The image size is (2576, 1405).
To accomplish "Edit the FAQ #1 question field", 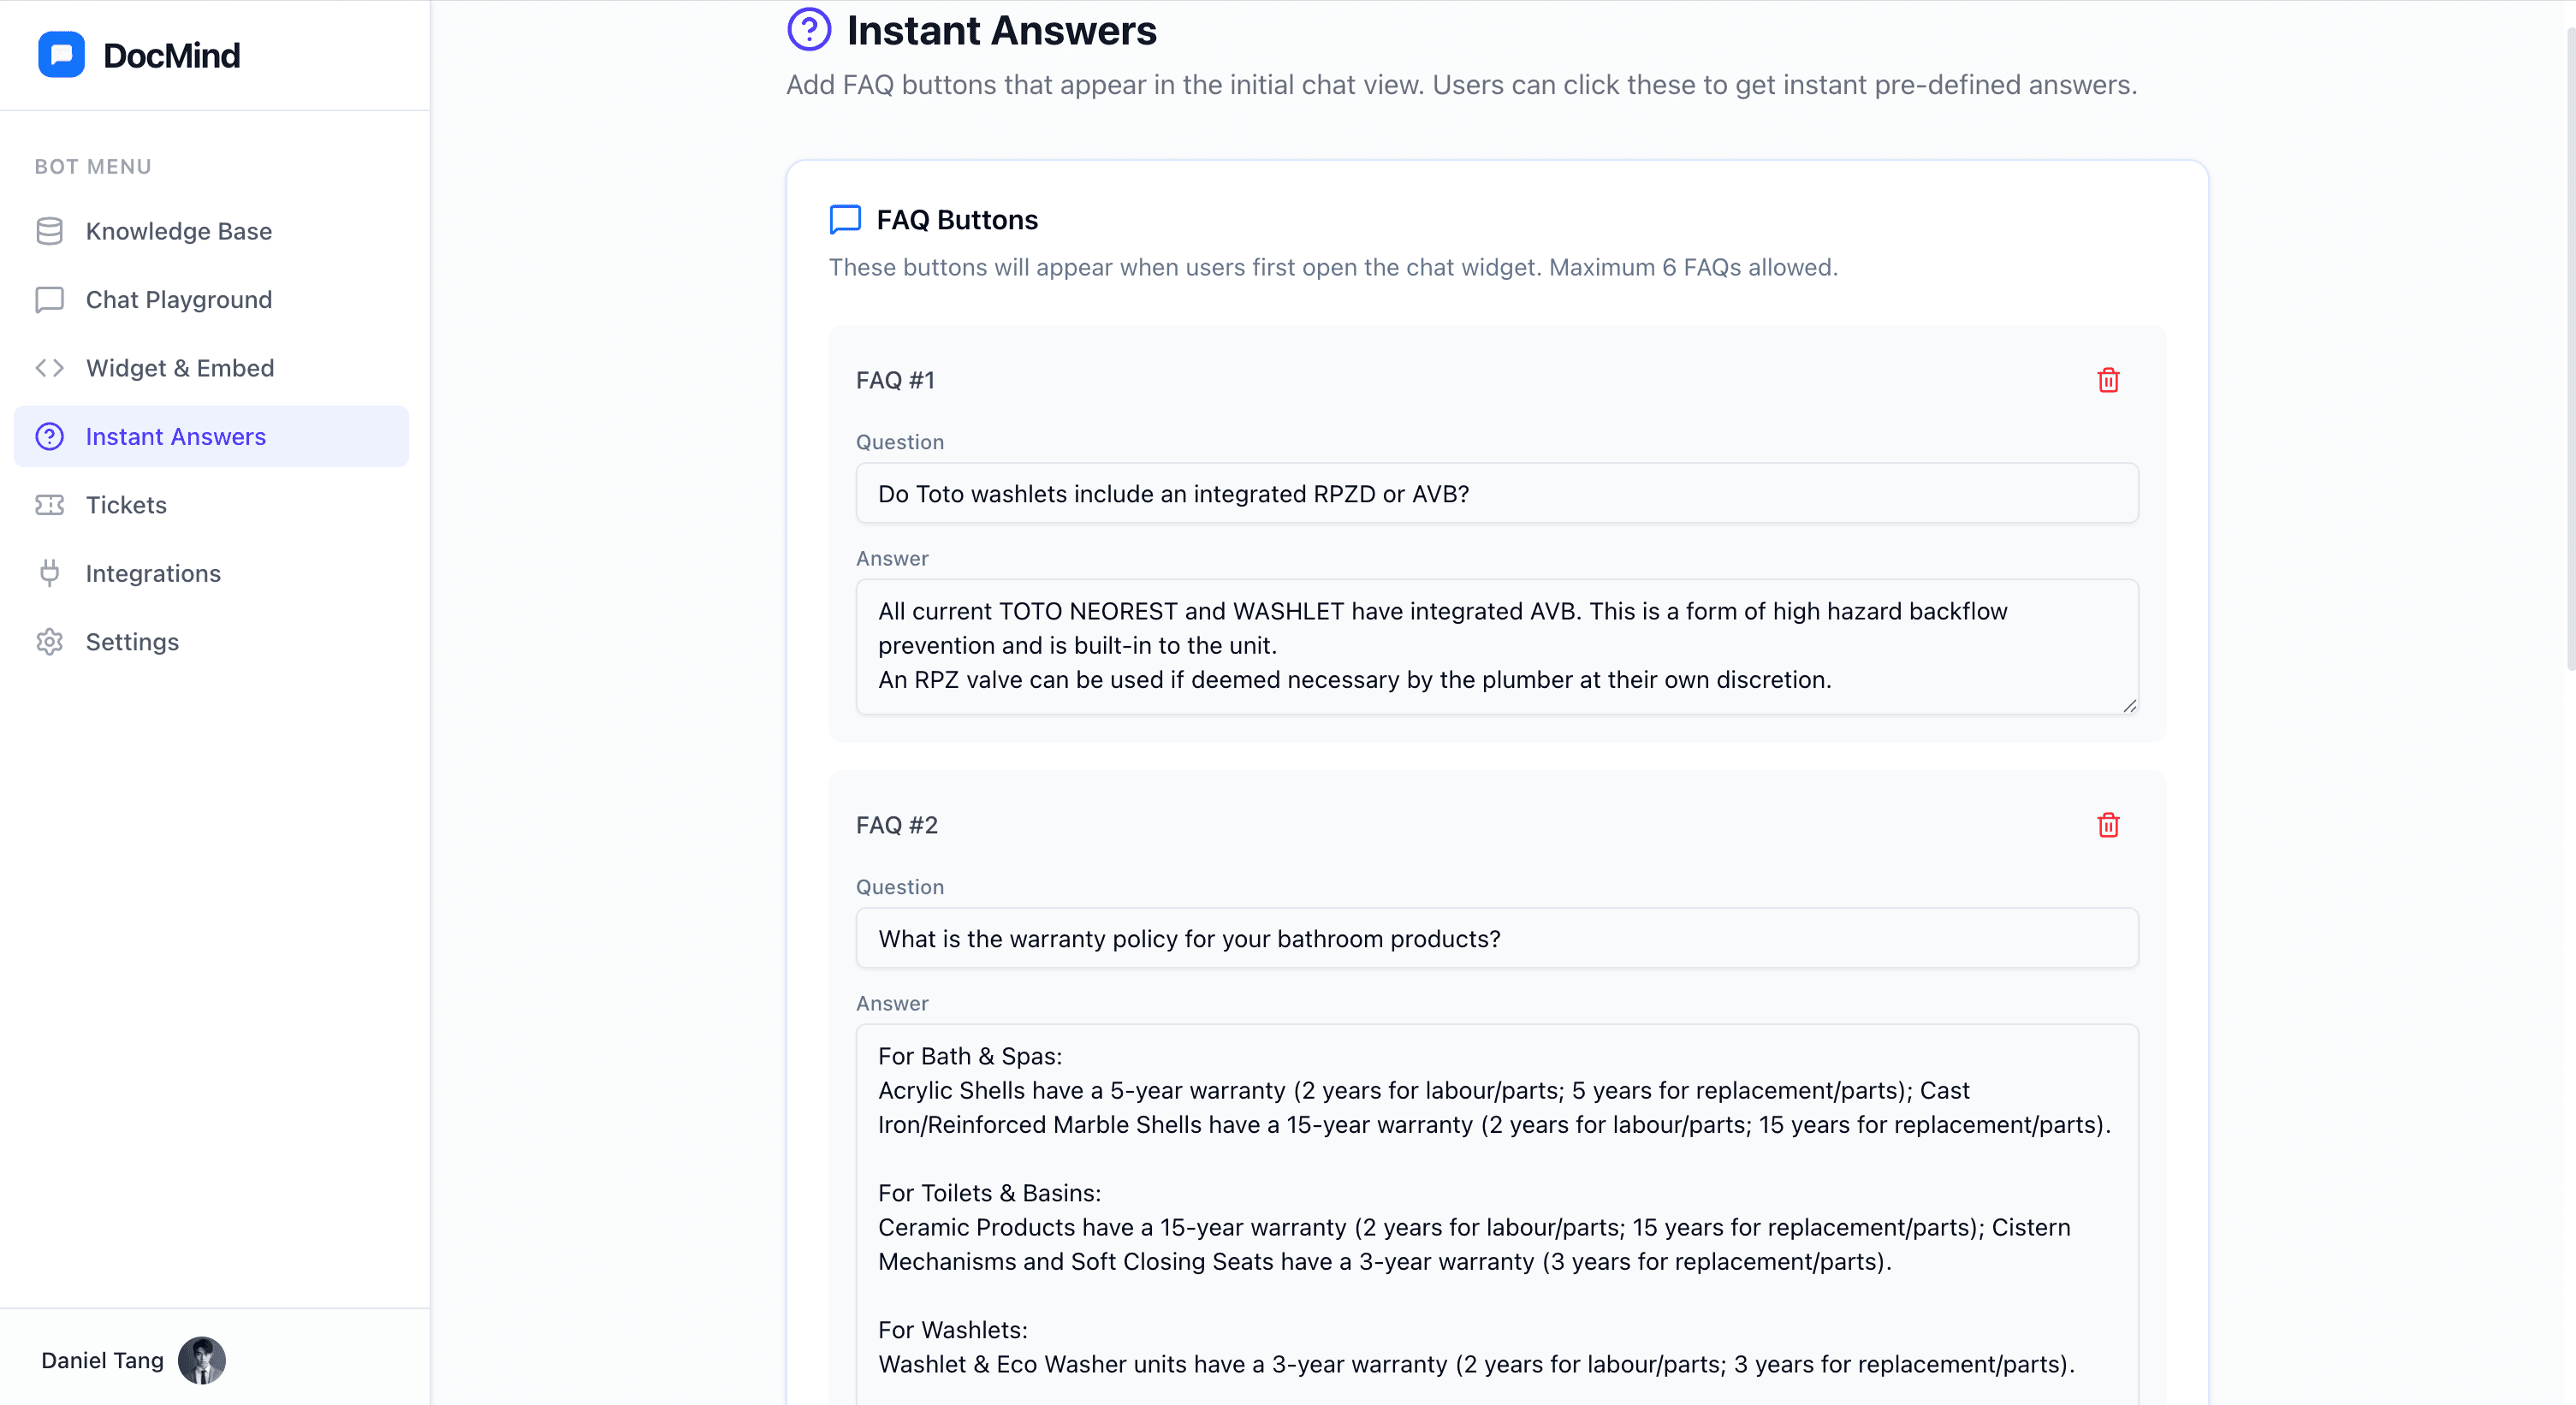I will (1495, 493).
